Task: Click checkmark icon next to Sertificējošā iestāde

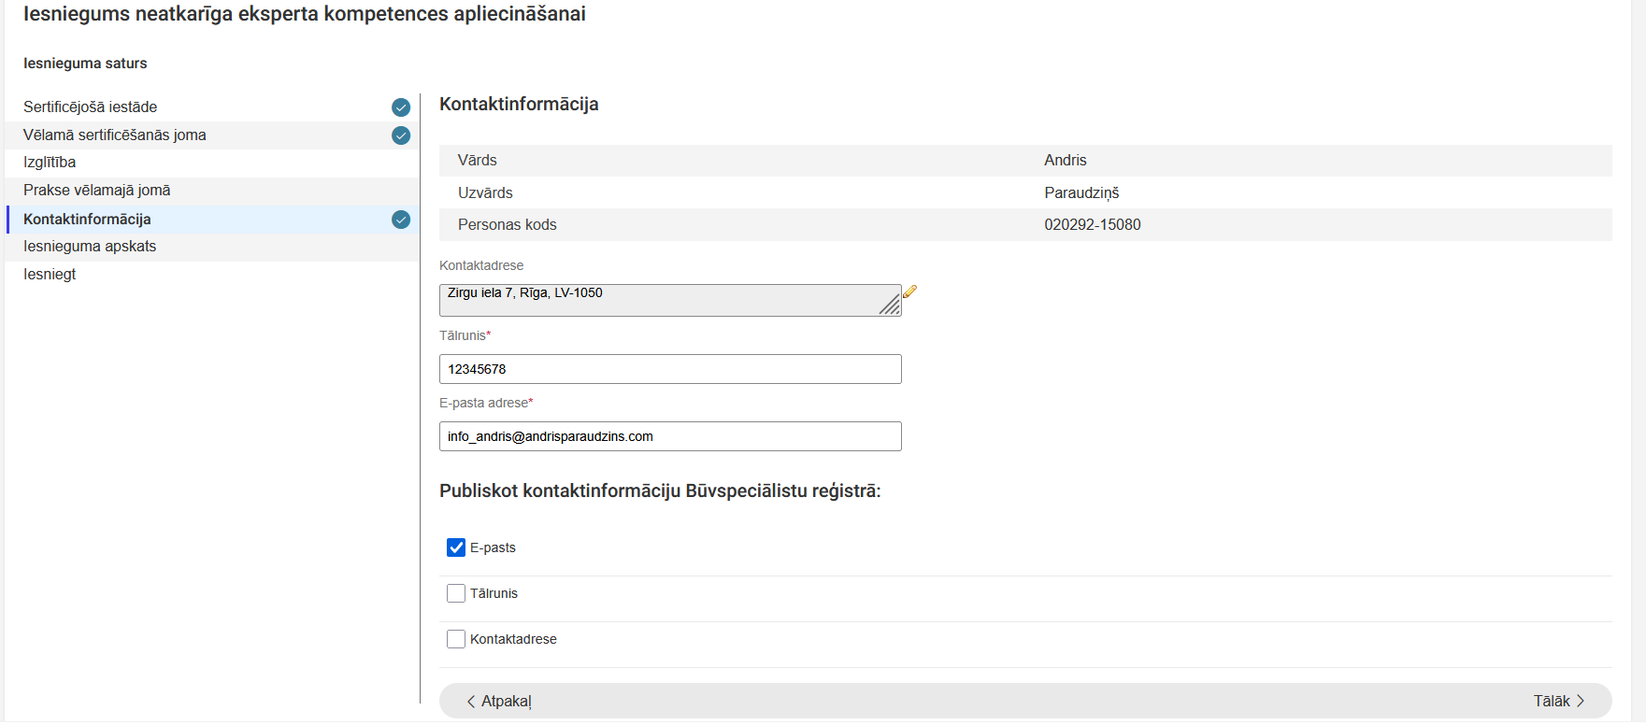Action: click(401, 107)
